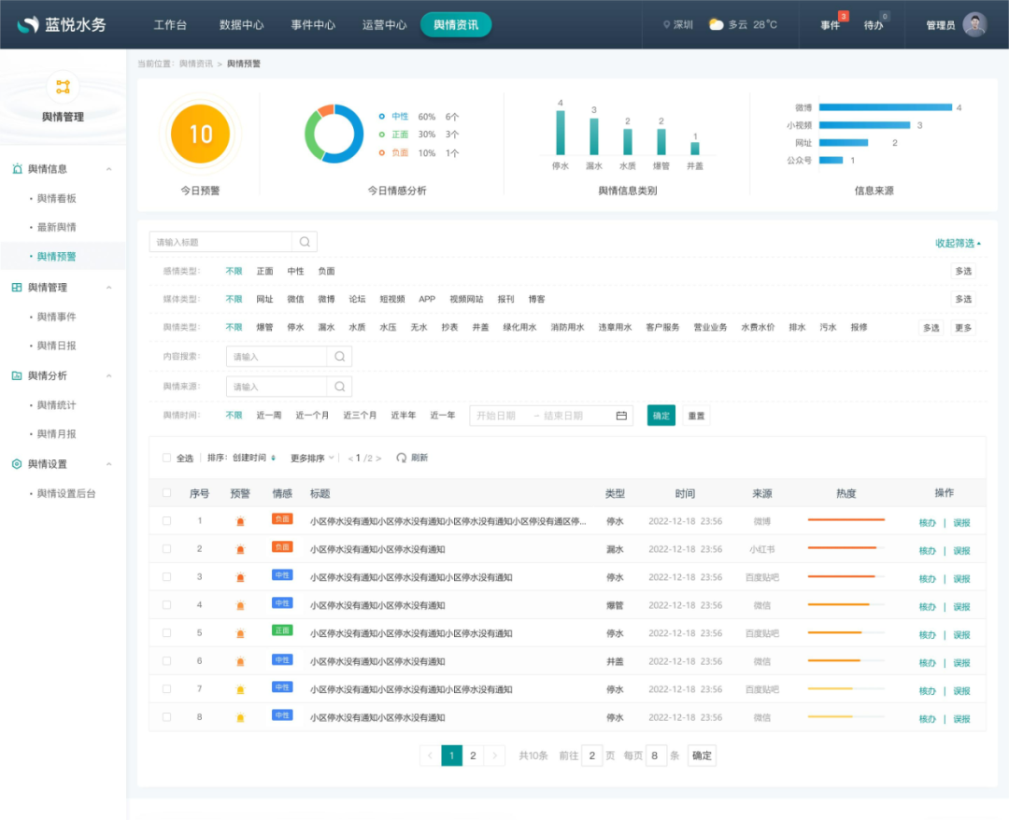Image resolution: width=1009 pixels, height=820 pixels.
Task: Open the calendar icon in date range
Action: [x=621, y=416]
